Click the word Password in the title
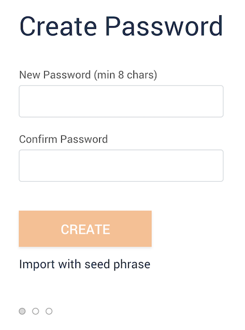 (x=164, y=26)
